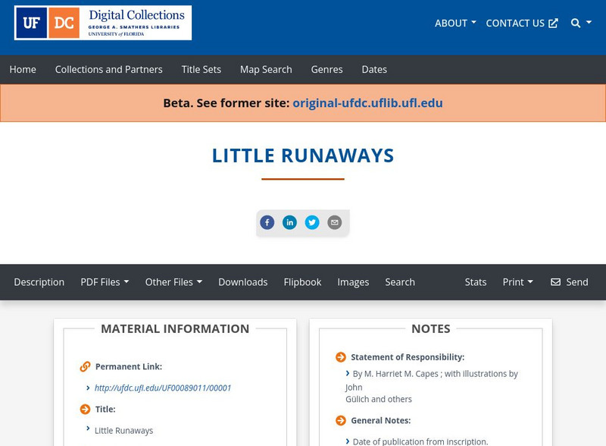Screen dimensions: 606x446
Task: View item Stats
Action: coord(476,282)
